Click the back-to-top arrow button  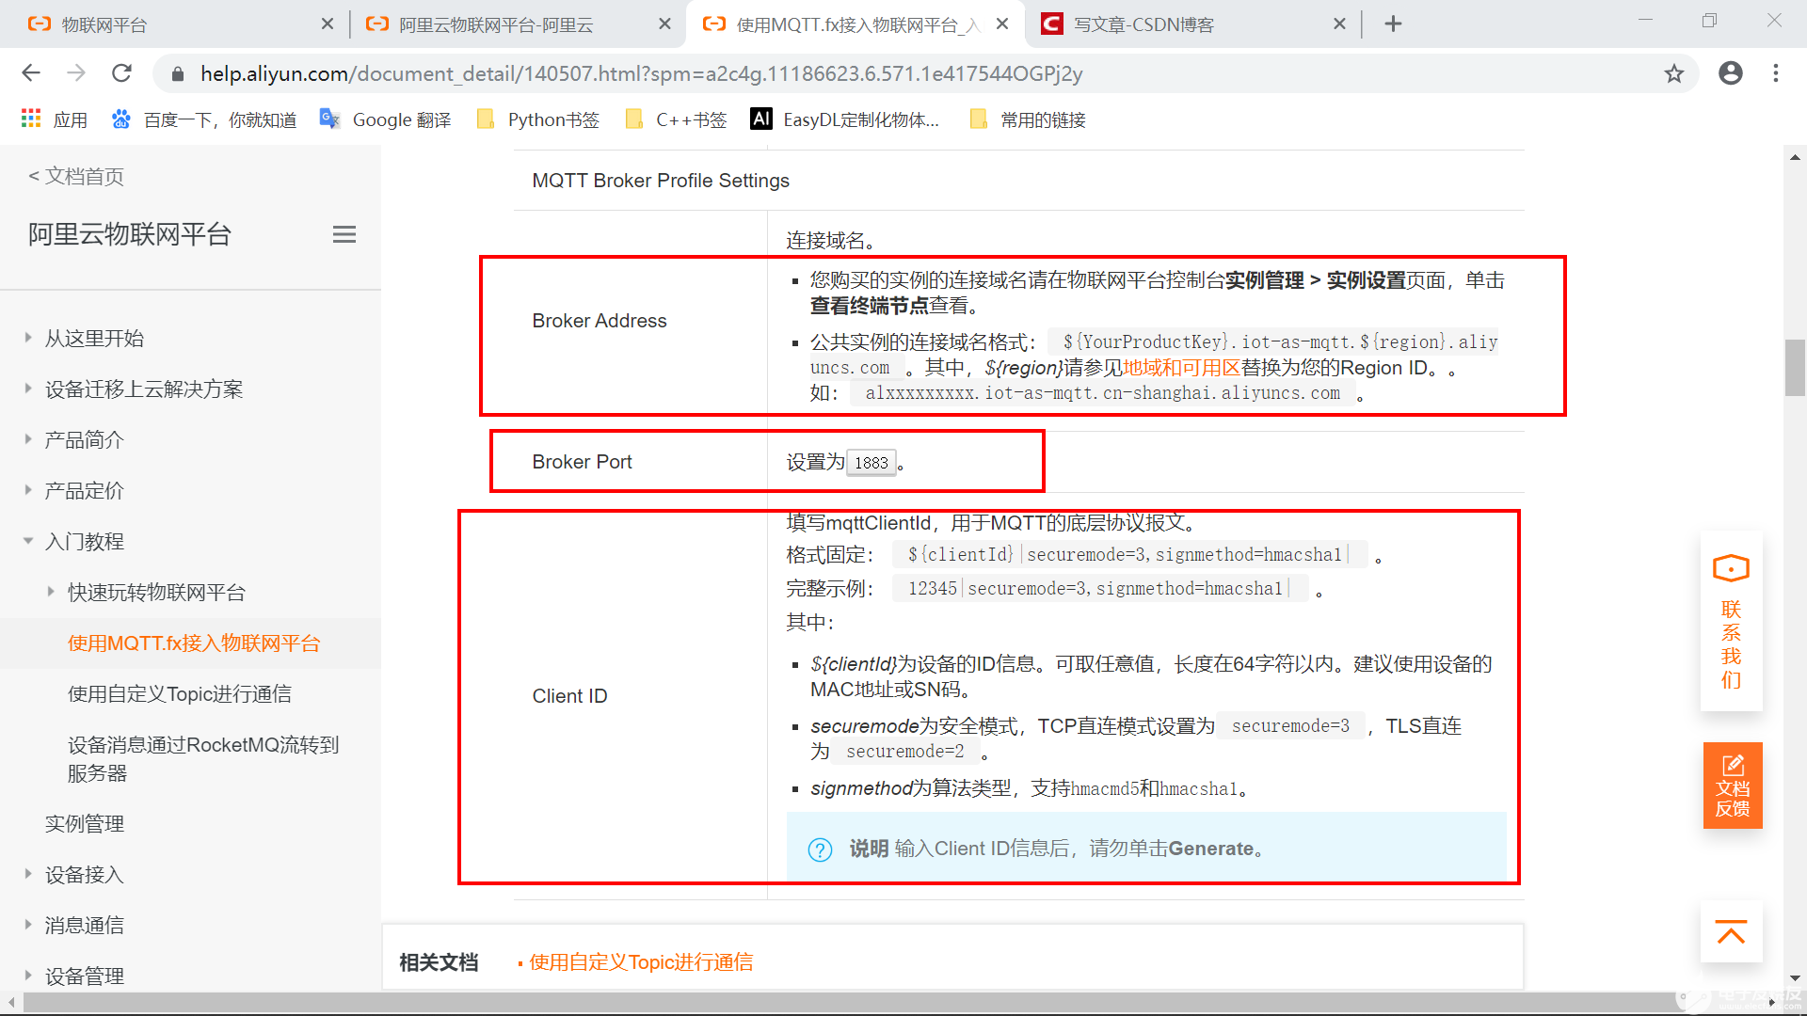point(1731,932)
